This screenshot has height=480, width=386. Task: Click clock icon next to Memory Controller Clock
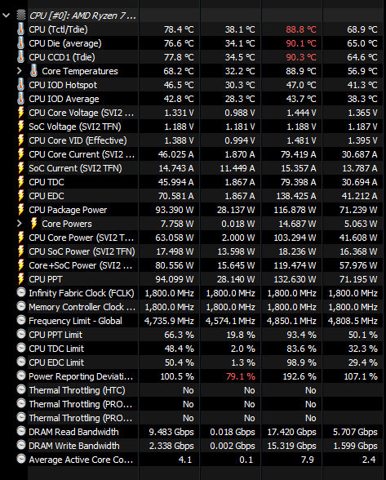[21, 306]
